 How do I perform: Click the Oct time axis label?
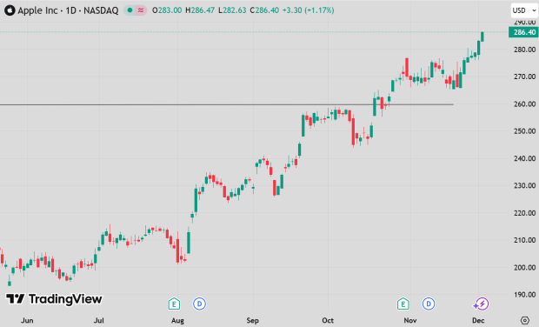coord(328,320)
